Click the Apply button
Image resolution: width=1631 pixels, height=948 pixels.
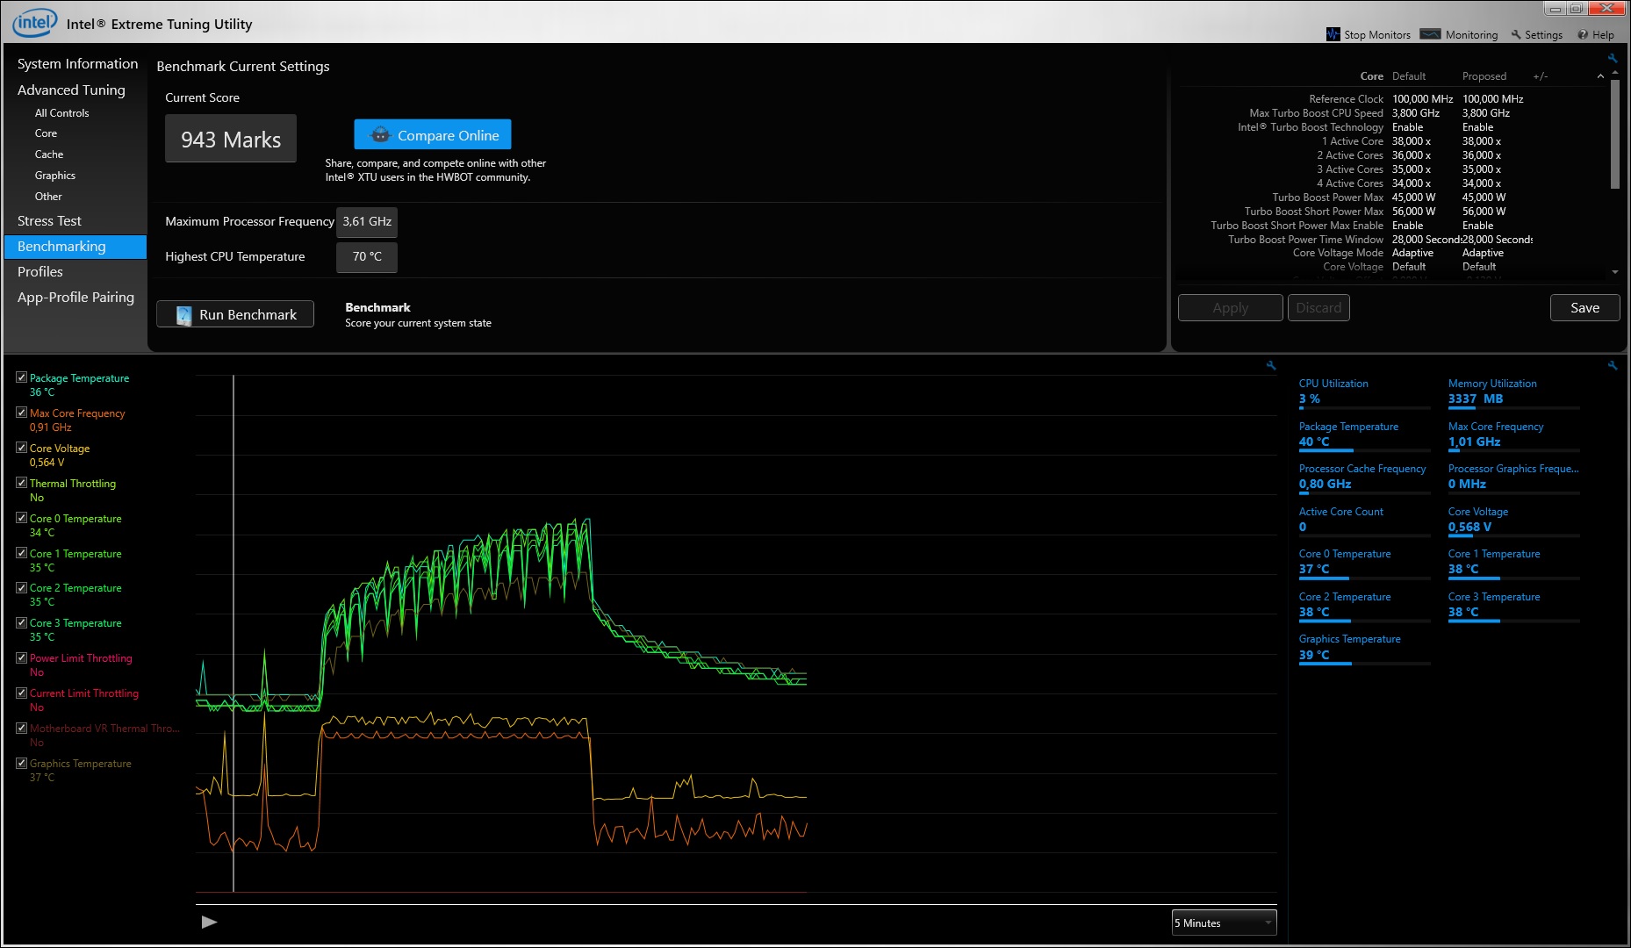coord(1230,308)
